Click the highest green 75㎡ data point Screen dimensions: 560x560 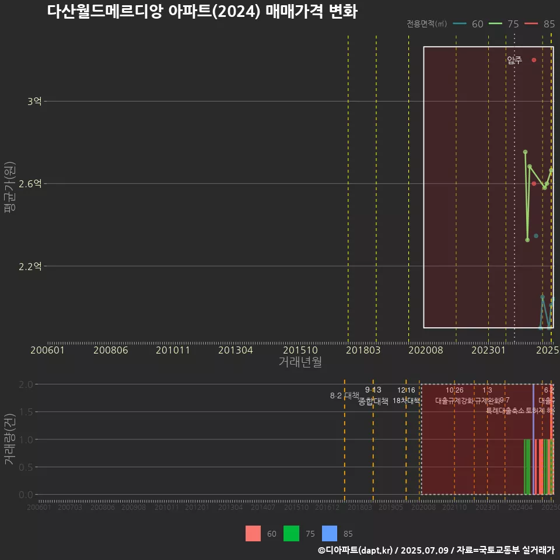click(x=526, y=152)
